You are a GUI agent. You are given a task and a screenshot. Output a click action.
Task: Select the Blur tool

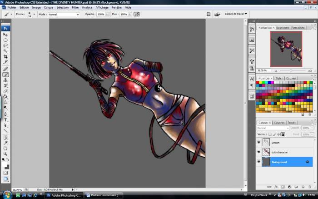pyautogui.click(x=5, y=102)
